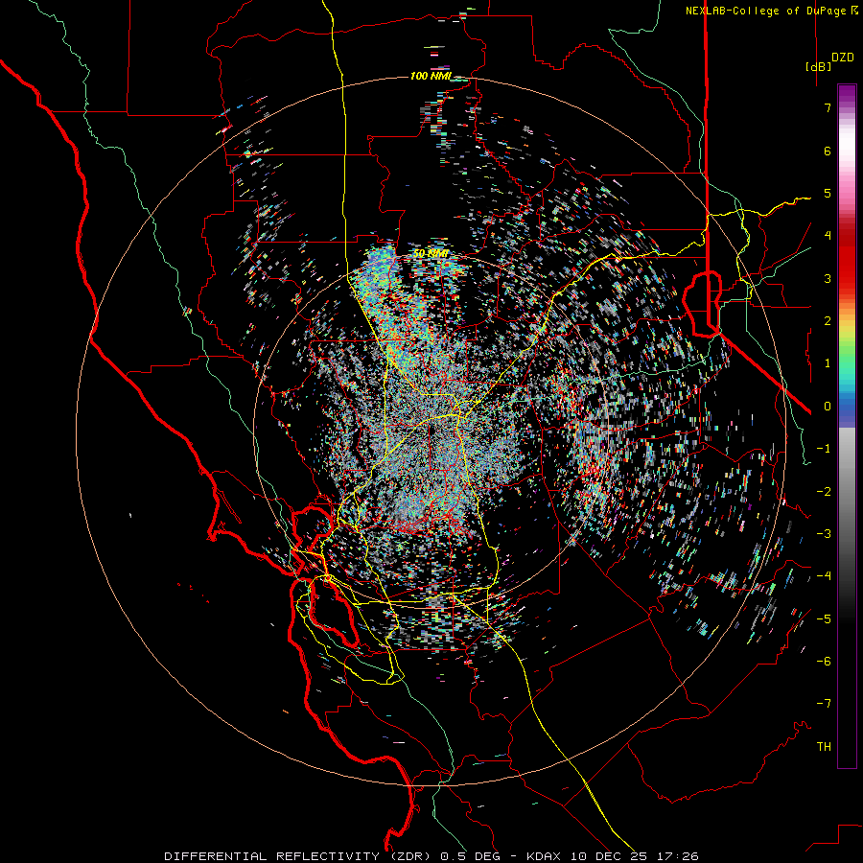This screenshot has height=863, width=863.
Task: Click the [dB] unit label
Action: pos(818,66)
